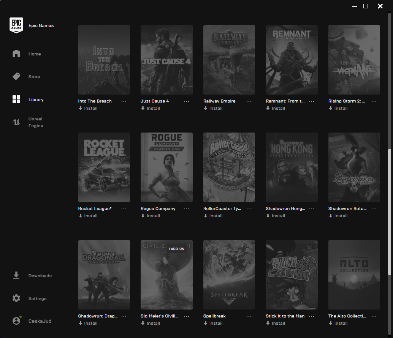
Task: Install RollerCoaster Tycoon 3
Action: [213, 216]
